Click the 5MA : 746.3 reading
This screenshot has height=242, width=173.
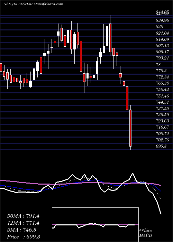21,230
